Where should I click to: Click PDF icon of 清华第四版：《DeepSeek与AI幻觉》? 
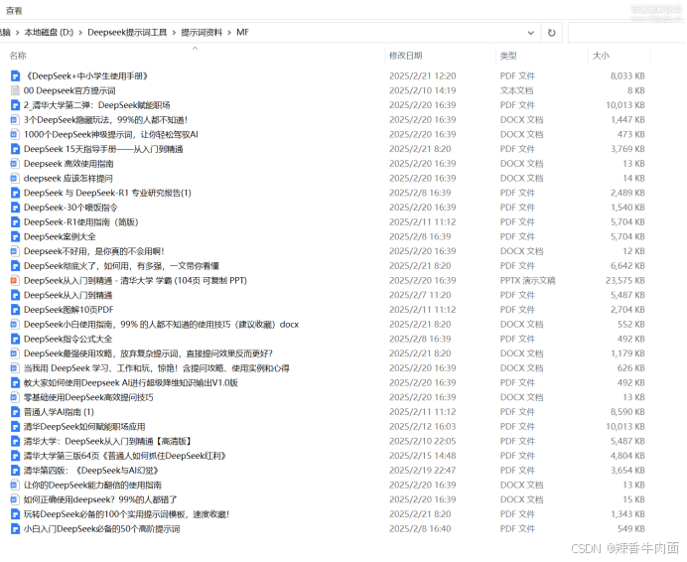coord(15,471)
